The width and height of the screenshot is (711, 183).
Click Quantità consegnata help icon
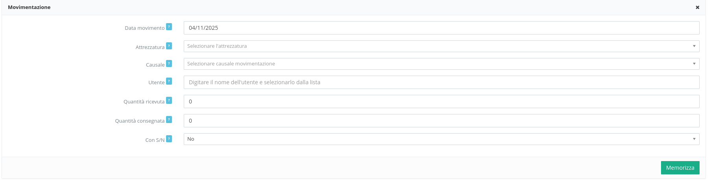pyautogui.click(x=169, y=120)
